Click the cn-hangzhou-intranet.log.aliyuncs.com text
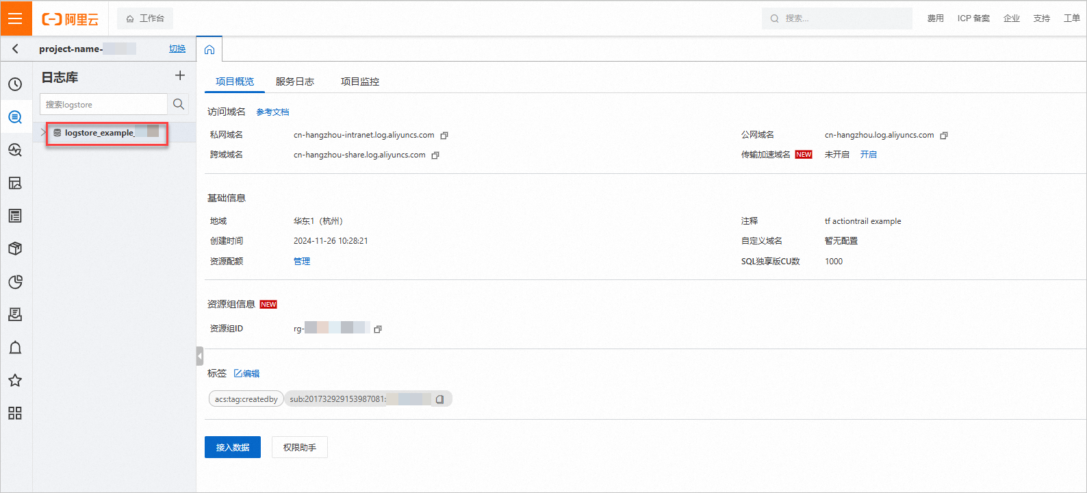1087x493 pixels. 364,135
